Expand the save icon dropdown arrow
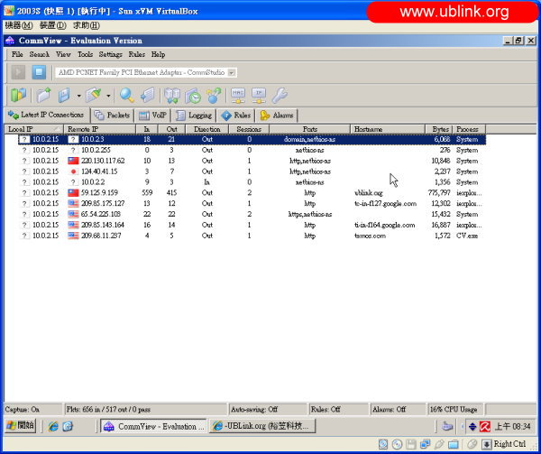This screenshot has width=541, height=454. click(78, 96)
